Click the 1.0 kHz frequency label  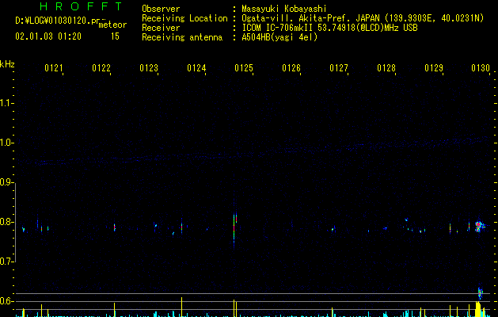(6, 143)
